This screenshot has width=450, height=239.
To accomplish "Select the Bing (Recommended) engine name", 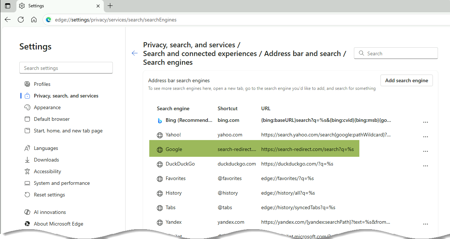I will (189, 120).
